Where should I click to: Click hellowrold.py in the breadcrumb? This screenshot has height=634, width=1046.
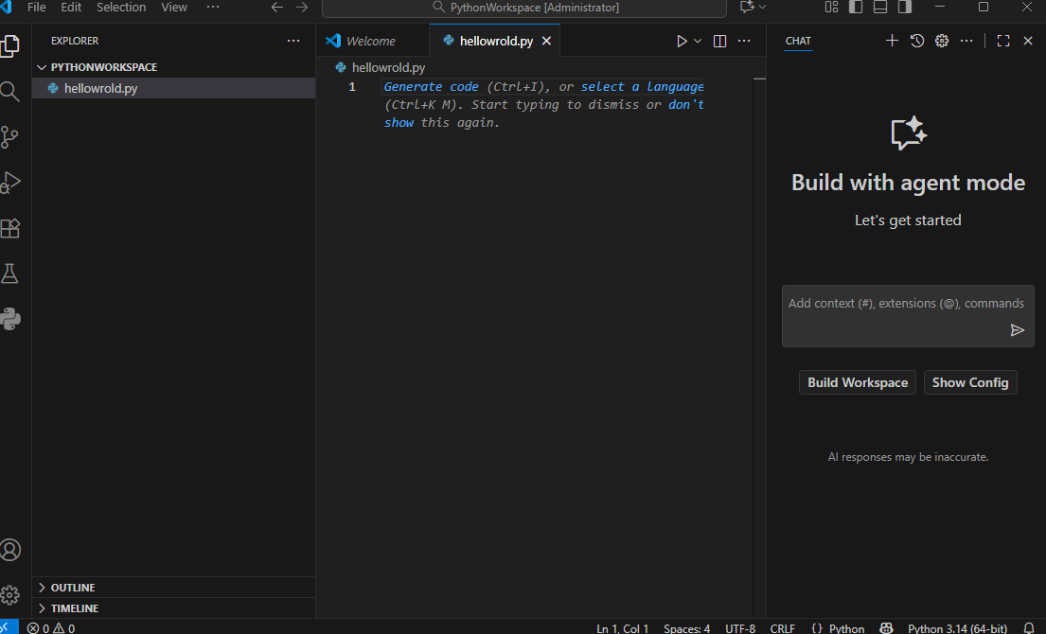click(x=388, y=67)
